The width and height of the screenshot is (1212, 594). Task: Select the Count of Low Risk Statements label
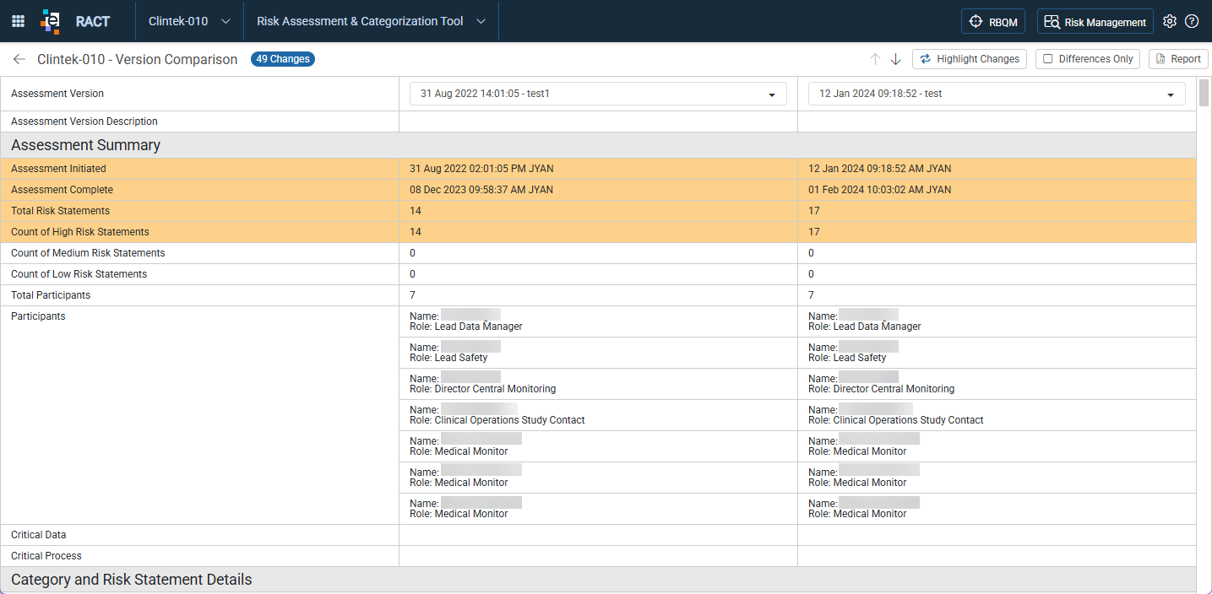click(x=79, y=274)
